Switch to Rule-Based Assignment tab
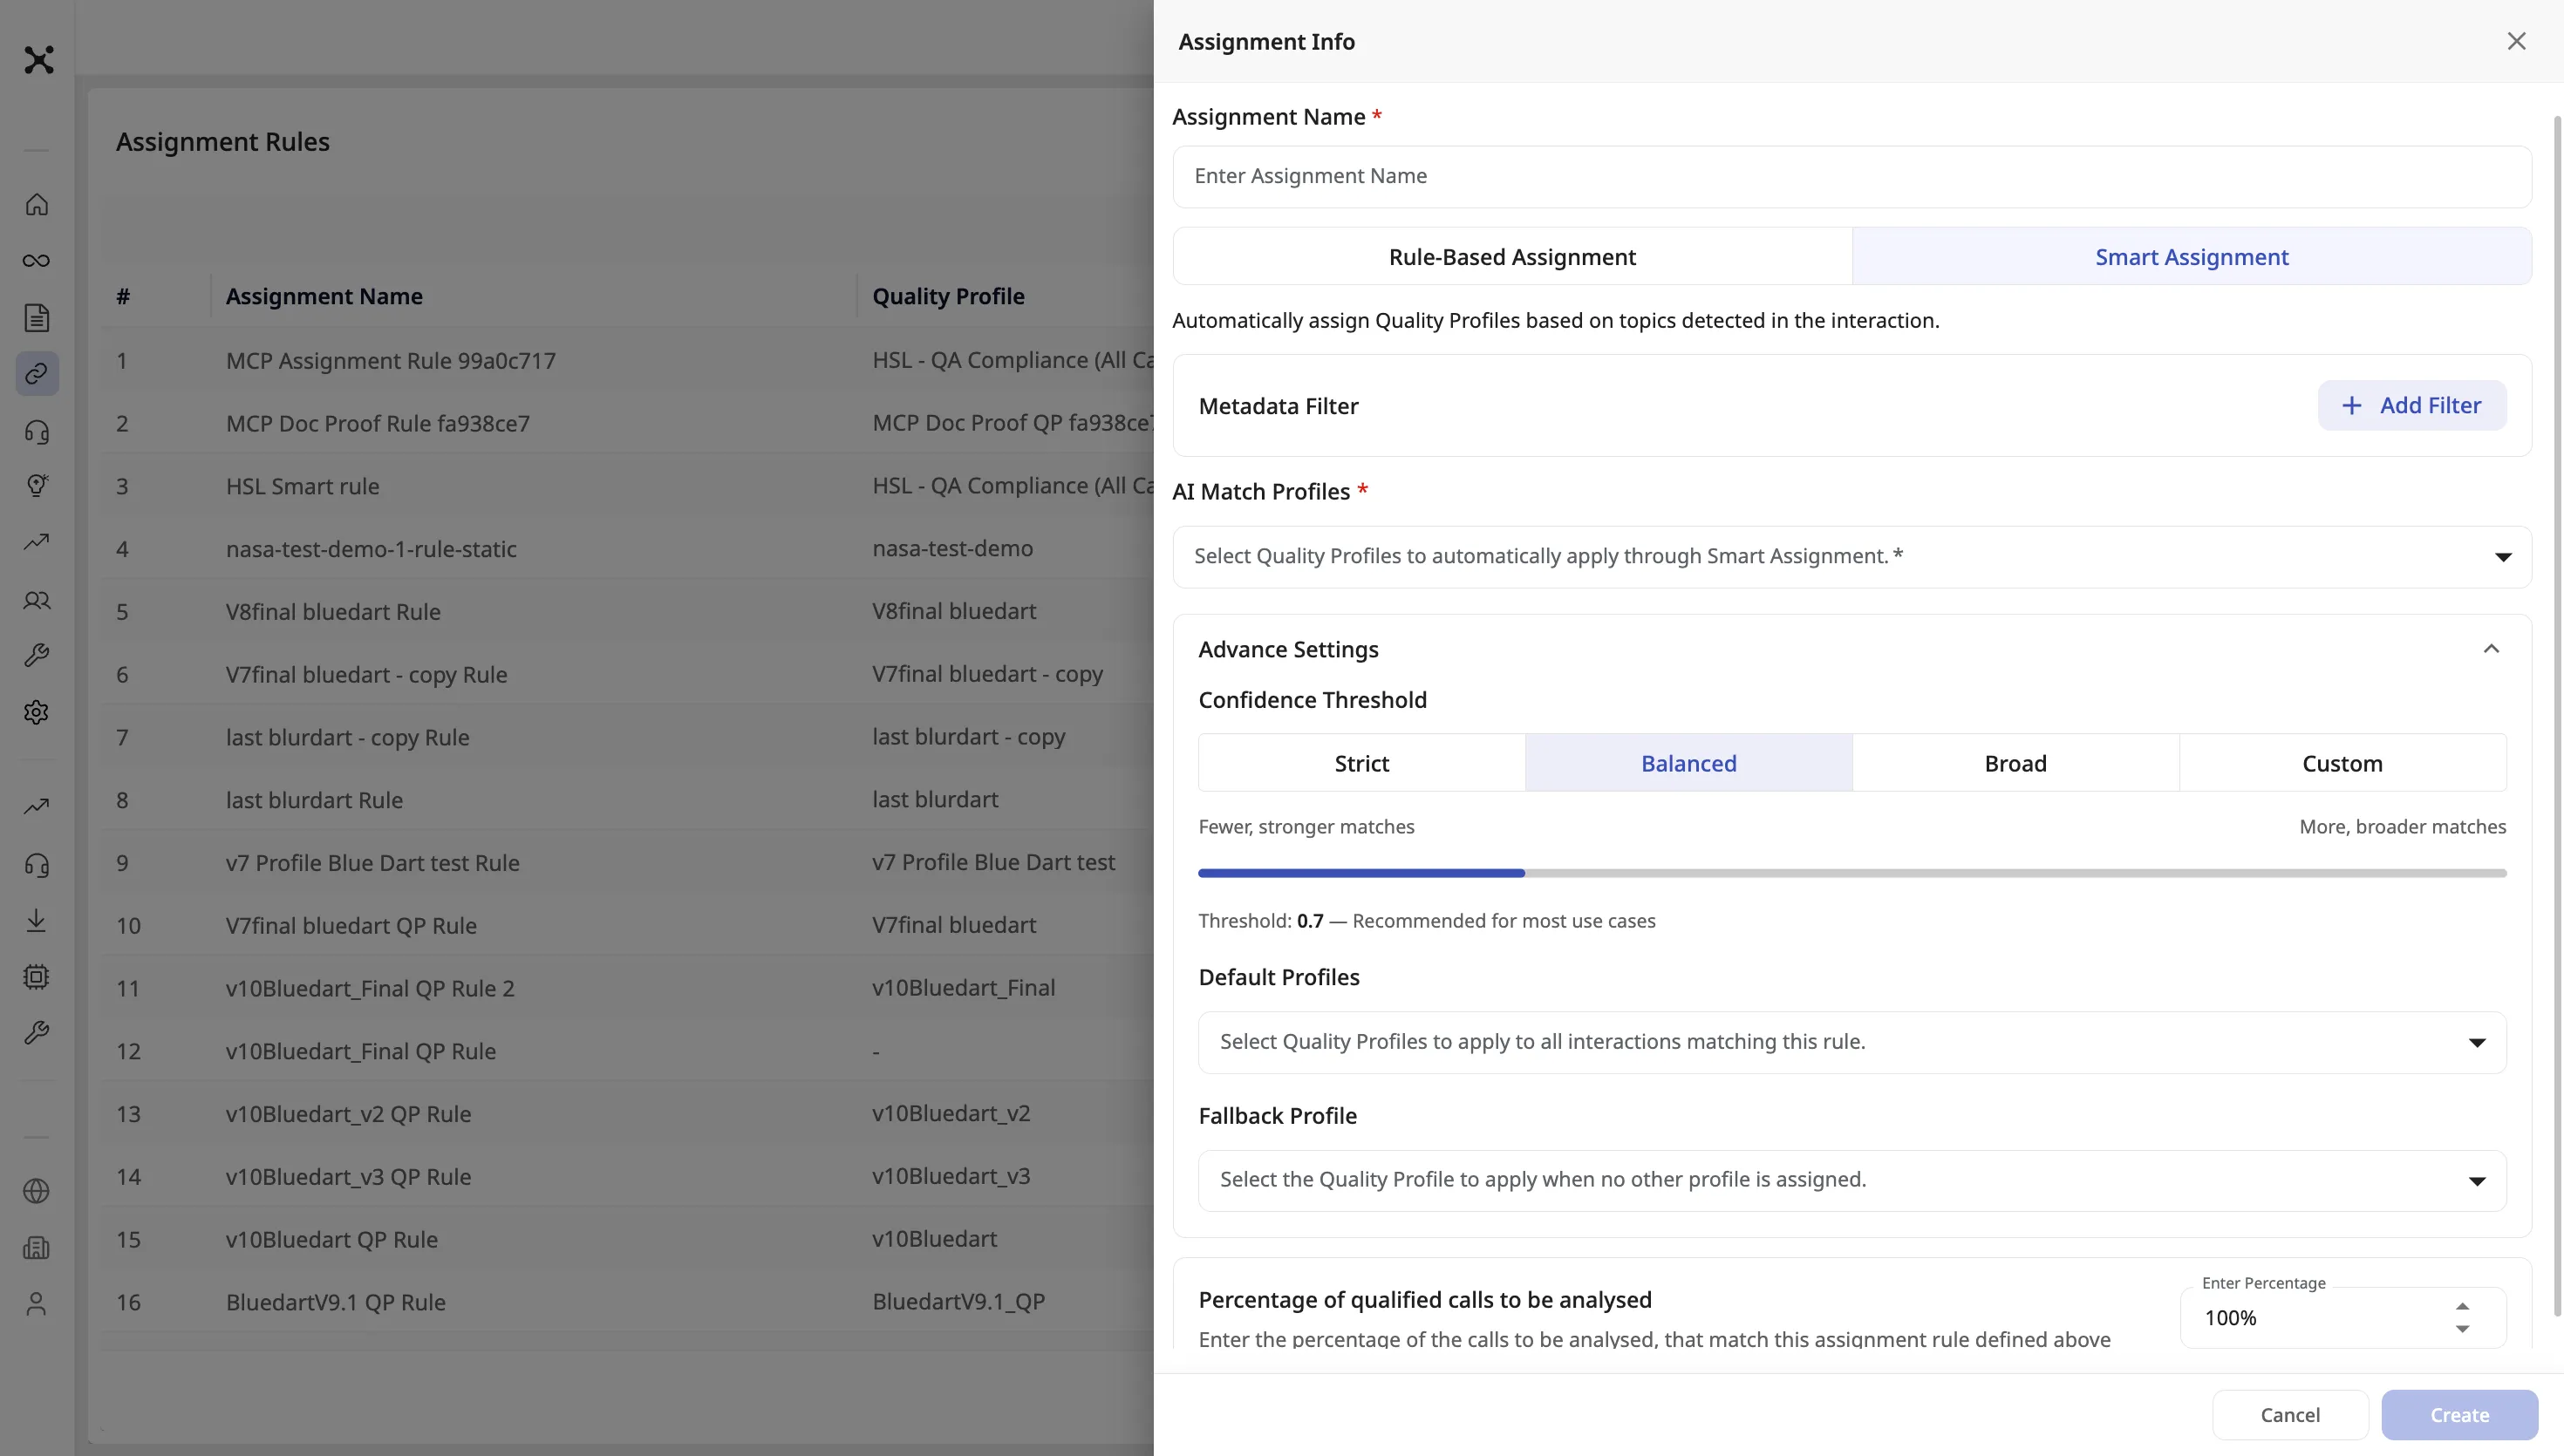 [x=1512, y=257]
